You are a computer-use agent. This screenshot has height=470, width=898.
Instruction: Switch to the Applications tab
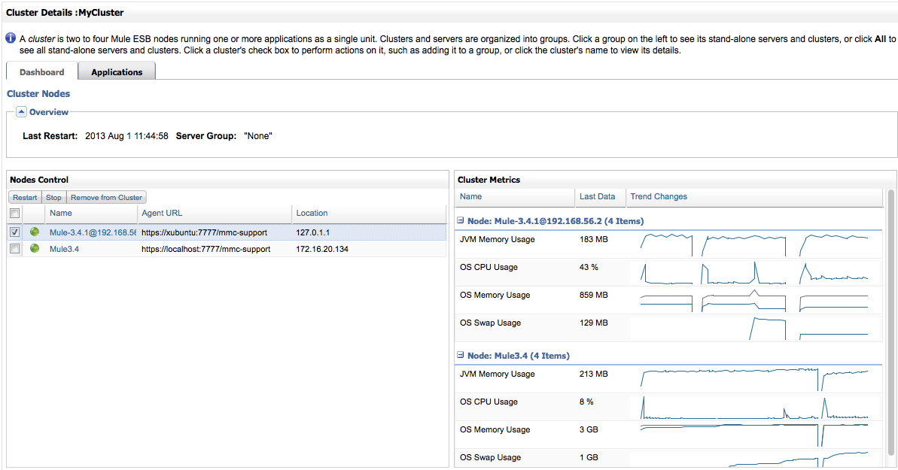pyautogui.click(x=116, y=71)
